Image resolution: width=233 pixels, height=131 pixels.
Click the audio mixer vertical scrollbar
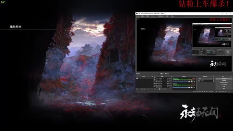(x=196, y=84)
